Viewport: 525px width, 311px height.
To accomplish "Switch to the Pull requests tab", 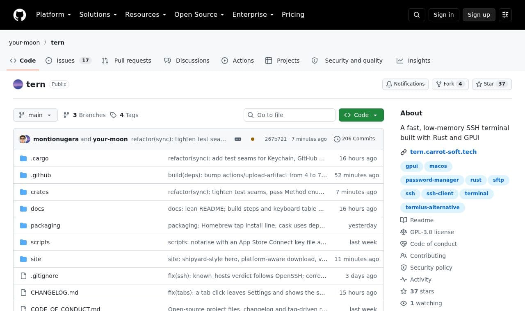I will [x=127, y=61].
